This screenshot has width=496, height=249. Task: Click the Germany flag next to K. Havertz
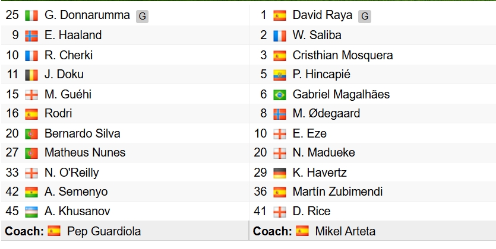pos(279,173)
